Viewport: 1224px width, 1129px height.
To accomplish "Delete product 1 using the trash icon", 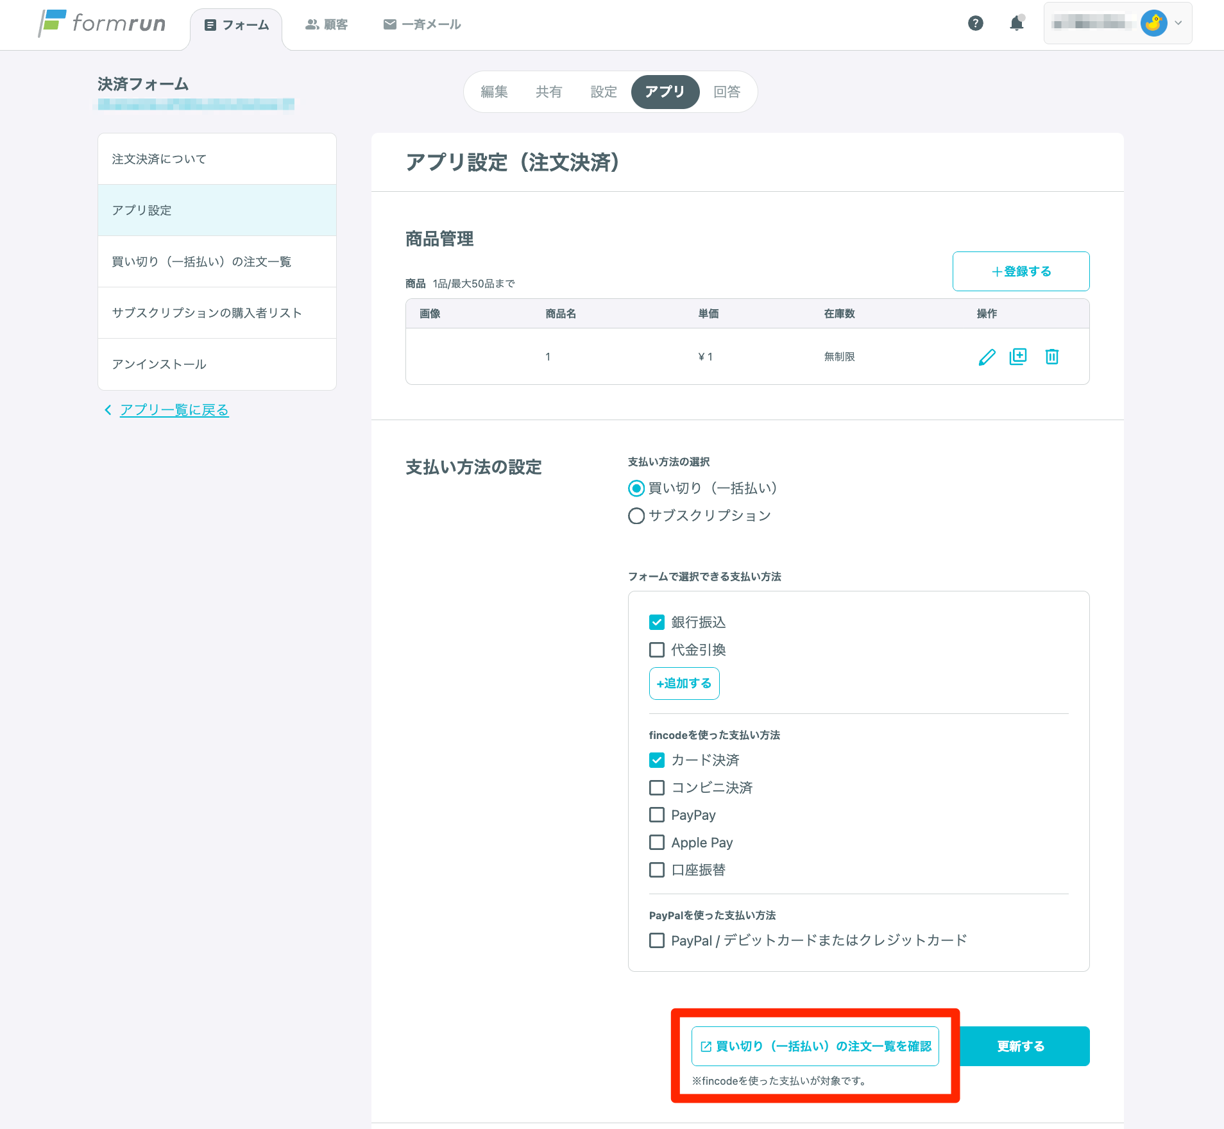I will pos(1052,357).
